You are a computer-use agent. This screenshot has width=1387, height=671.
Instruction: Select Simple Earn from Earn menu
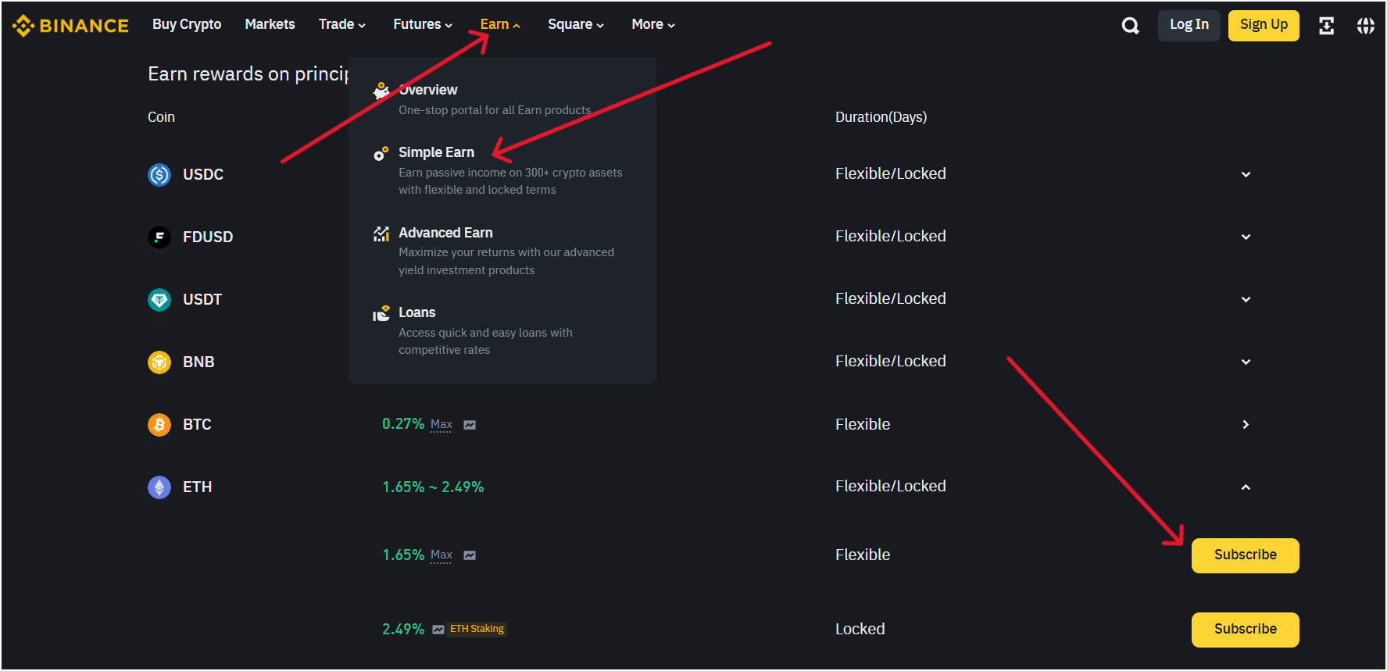click(x=436, y=152)
